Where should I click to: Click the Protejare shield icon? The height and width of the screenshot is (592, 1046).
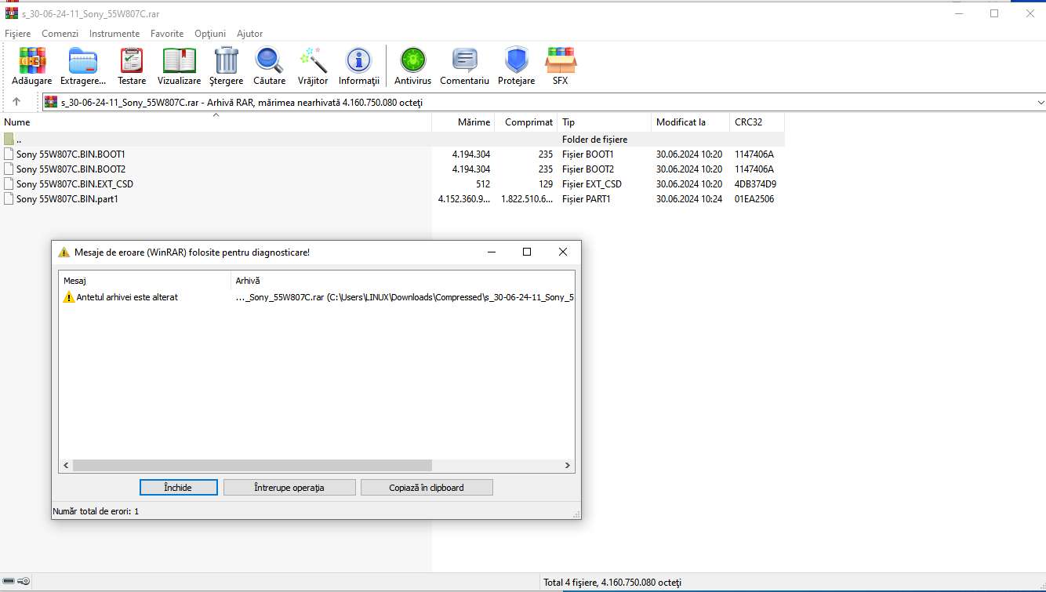[x=516, y=60]
